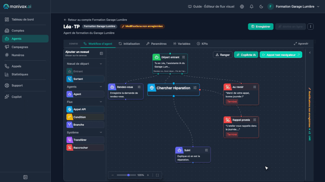The image size is (325, 182).
Task: Select the Condition node item
Action: (x=85, y=117)
